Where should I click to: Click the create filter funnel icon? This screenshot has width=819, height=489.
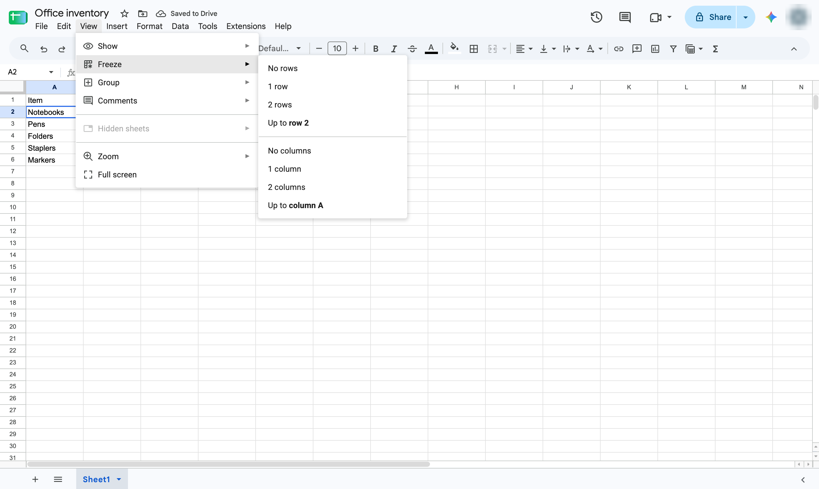(x=673, y=49)
